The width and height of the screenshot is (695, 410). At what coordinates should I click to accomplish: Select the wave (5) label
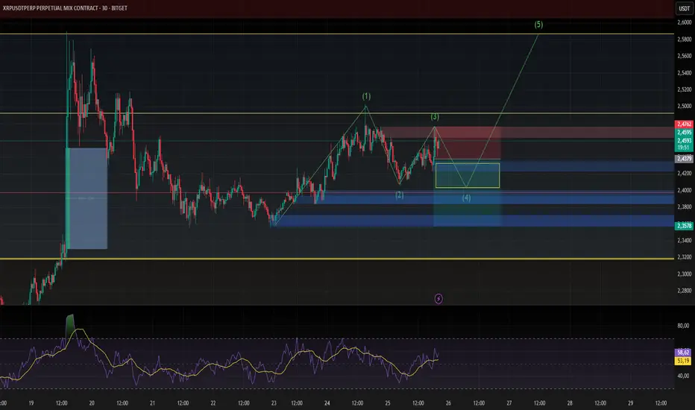pyautogui.click(x=538, y=25)
